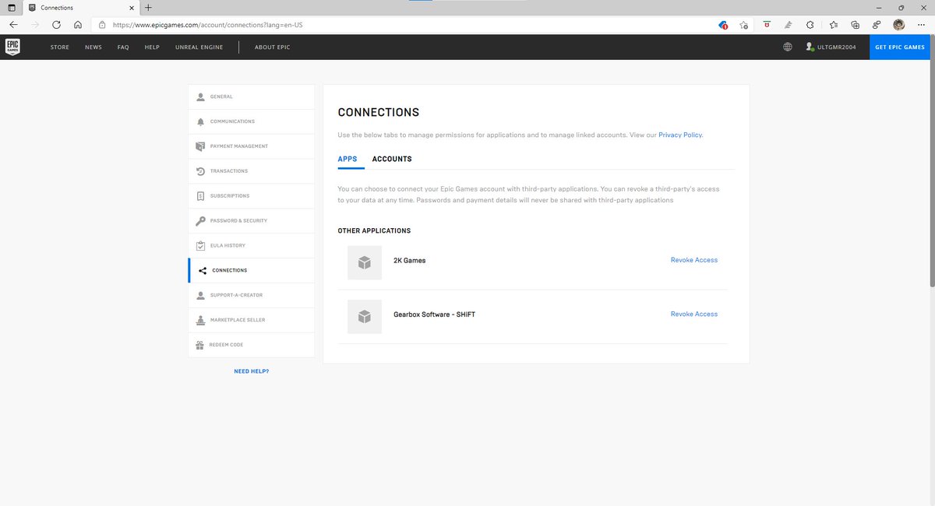Click the 2K Games app cube icon

point(365,262)
